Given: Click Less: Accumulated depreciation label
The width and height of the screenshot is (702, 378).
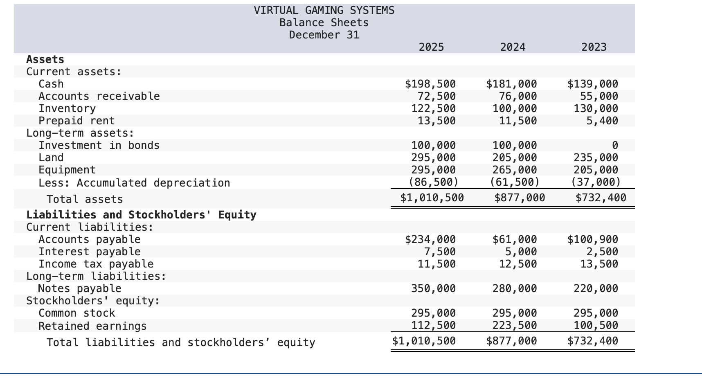Looking at the screenshot, I should pos(134,183).
